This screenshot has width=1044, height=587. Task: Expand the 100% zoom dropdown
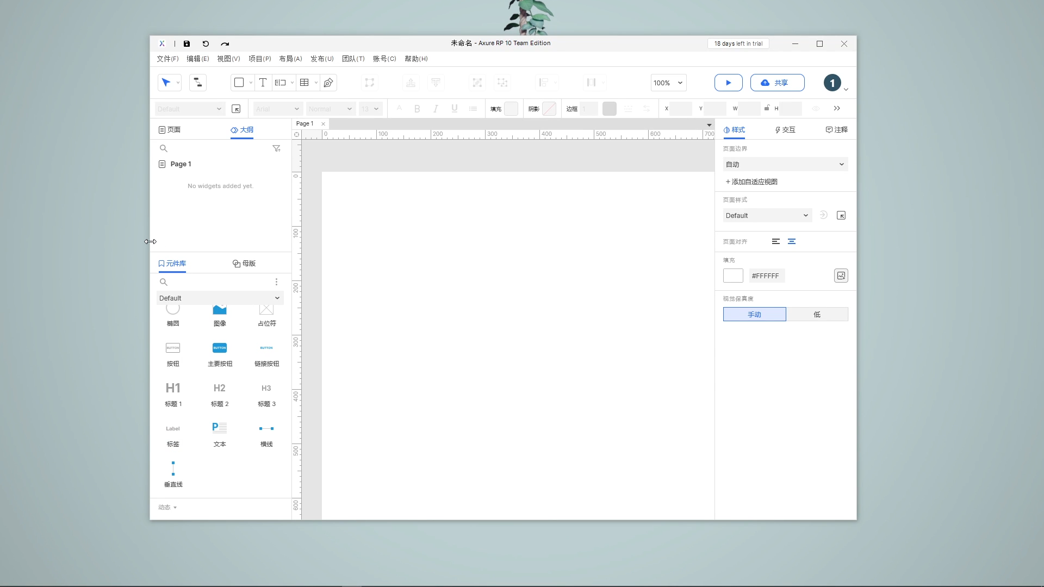pyautogui.click(x=668, y=83)
